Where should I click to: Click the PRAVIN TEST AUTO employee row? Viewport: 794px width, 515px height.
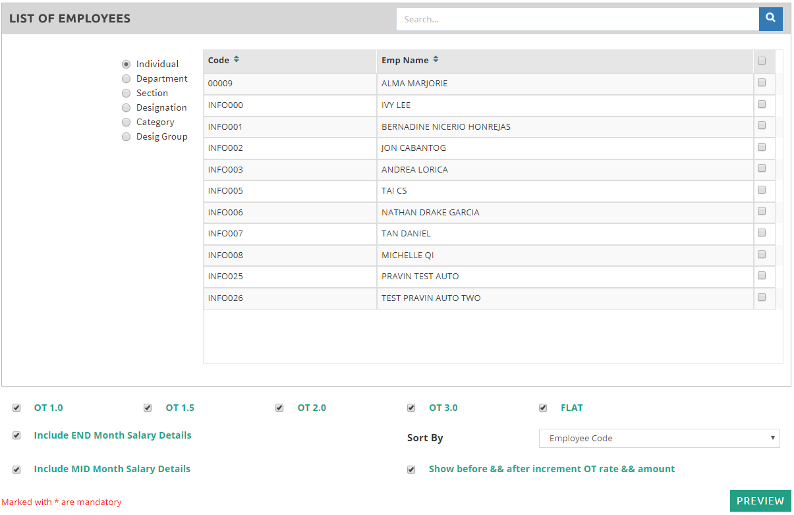[420, 277]
